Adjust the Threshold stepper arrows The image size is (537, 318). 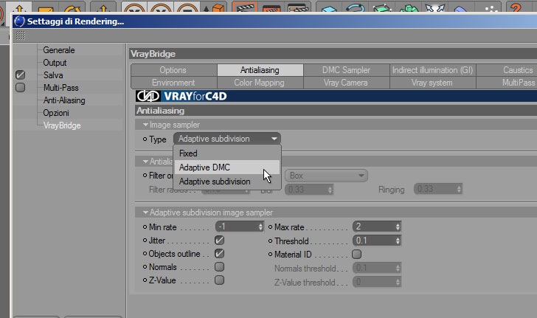point(398,241)
